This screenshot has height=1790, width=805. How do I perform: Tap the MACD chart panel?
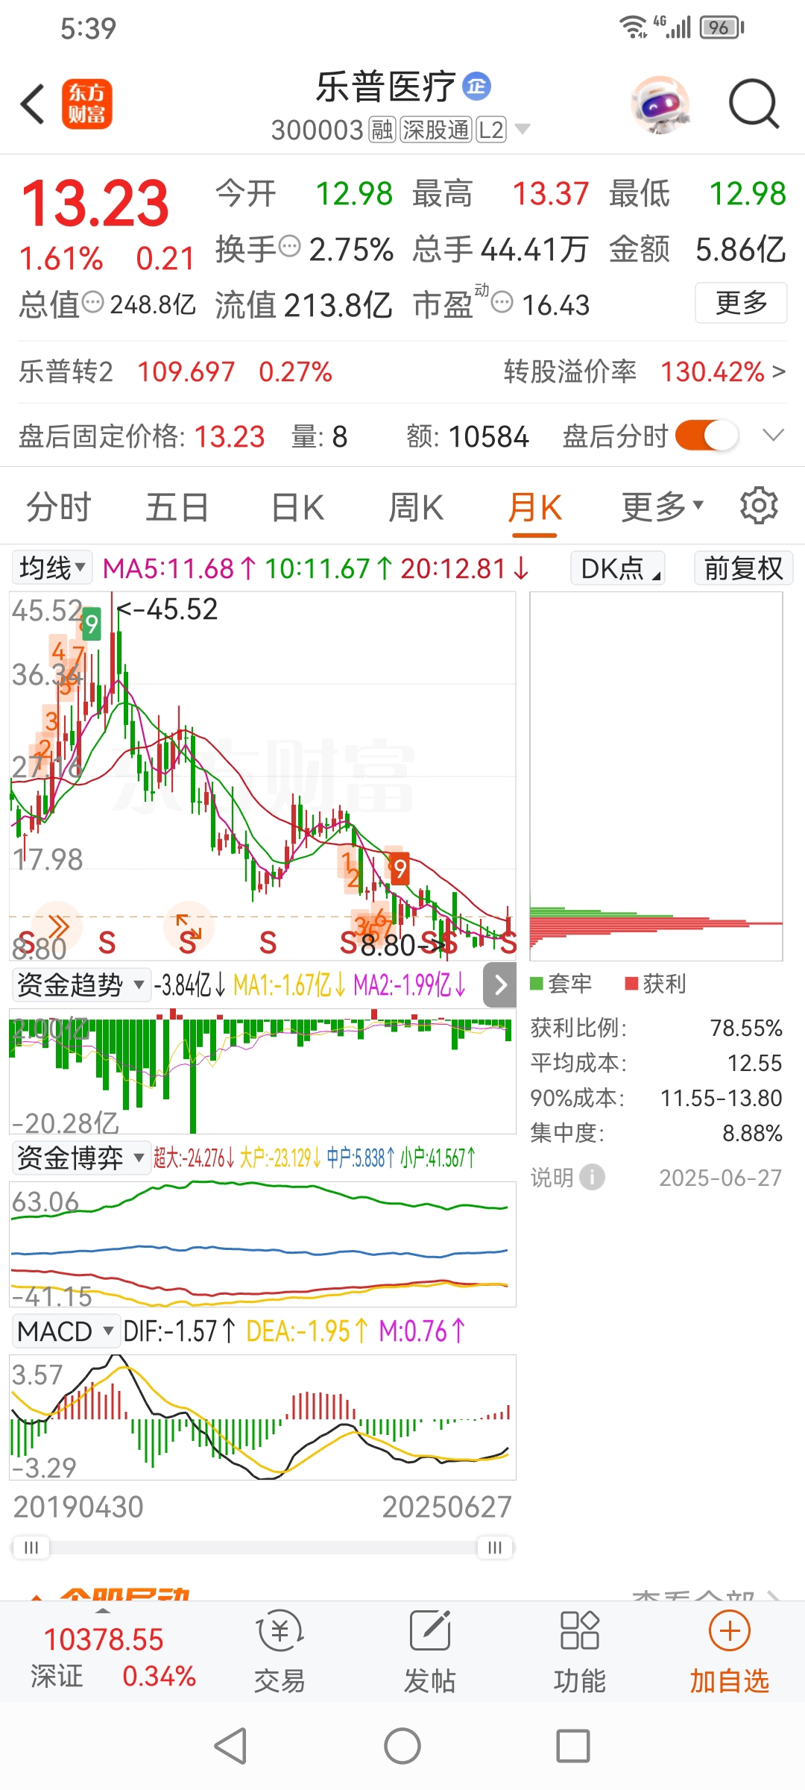click(x=262, y=1417)
